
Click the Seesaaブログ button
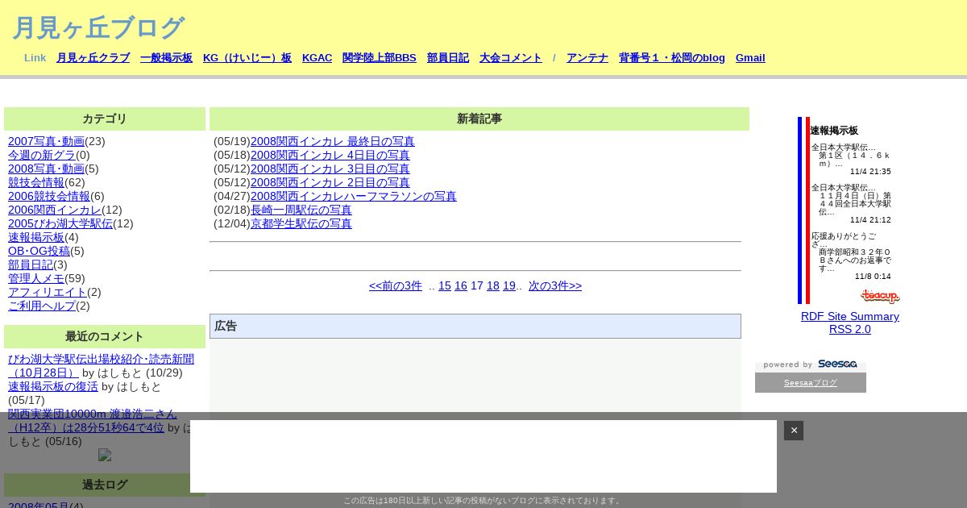811,382
